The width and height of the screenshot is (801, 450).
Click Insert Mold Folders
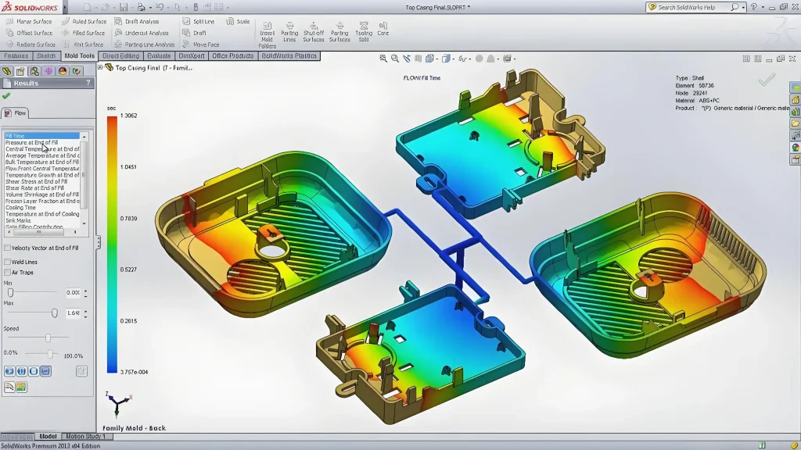coord(268,34)
